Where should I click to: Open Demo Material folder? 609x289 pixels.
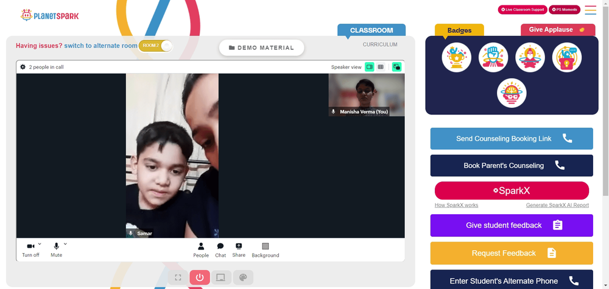tap(261, 47)
